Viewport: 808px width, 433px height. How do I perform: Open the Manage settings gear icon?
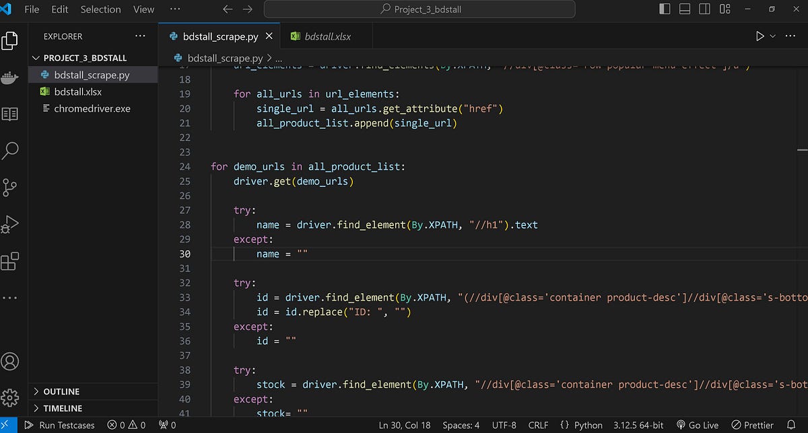[x=11, y=398]
